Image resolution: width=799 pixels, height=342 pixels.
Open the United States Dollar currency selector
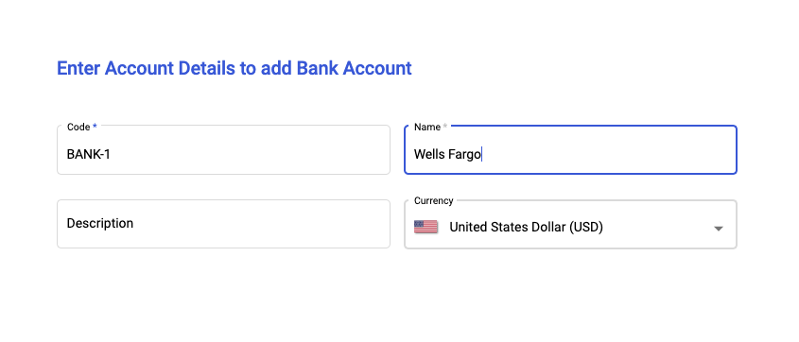(x=570, y=225)
